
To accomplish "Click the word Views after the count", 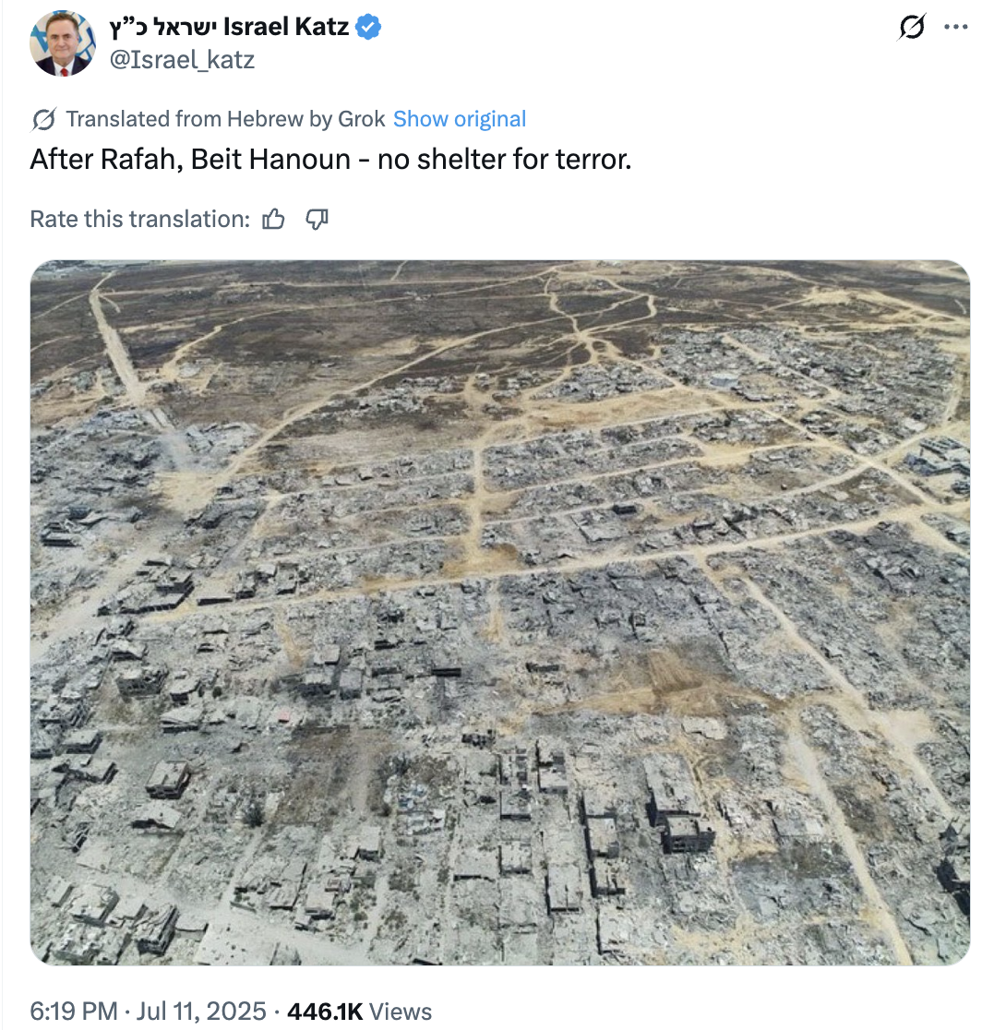I will [x=400, y=1011].
